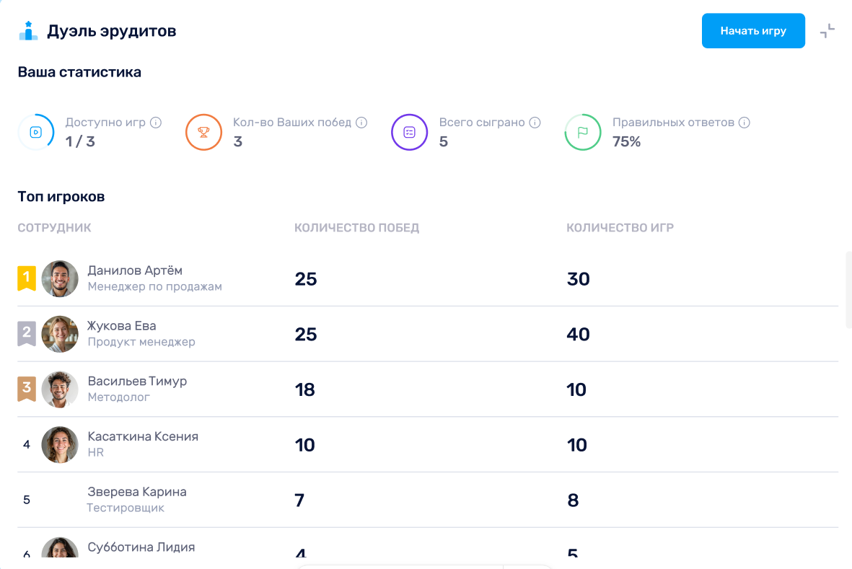Click the purple checklist total played icon
This screenshot has width=852, height=569.
410,132
